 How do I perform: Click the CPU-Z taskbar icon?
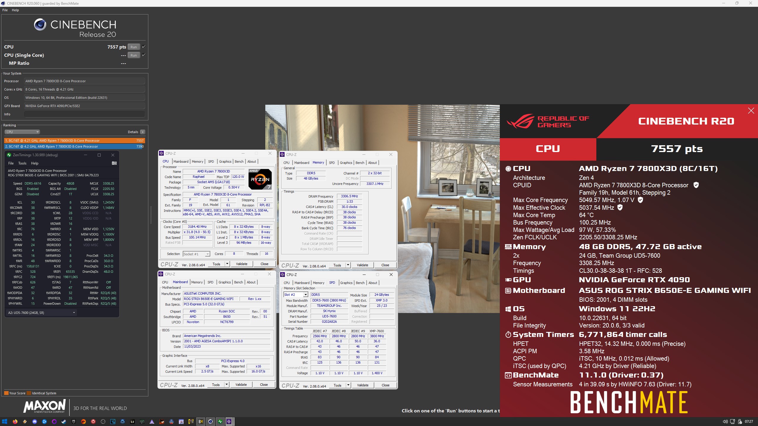(229, 422)
